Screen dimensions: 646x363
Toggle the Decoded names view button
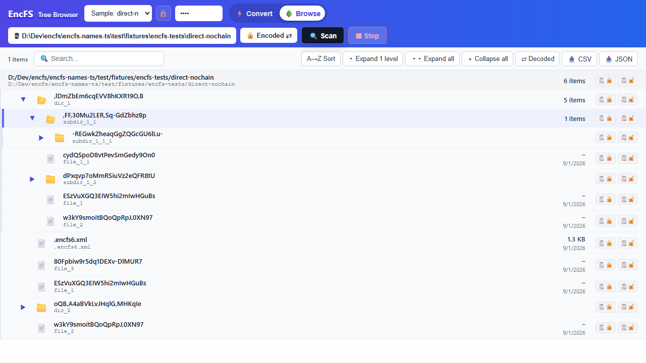pyautogui.click(x=537, y=59)
